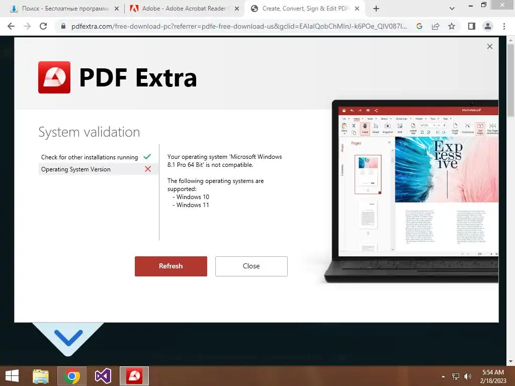Click the scrollbar down arrow
Screen dimensions: 515x386
511,361
